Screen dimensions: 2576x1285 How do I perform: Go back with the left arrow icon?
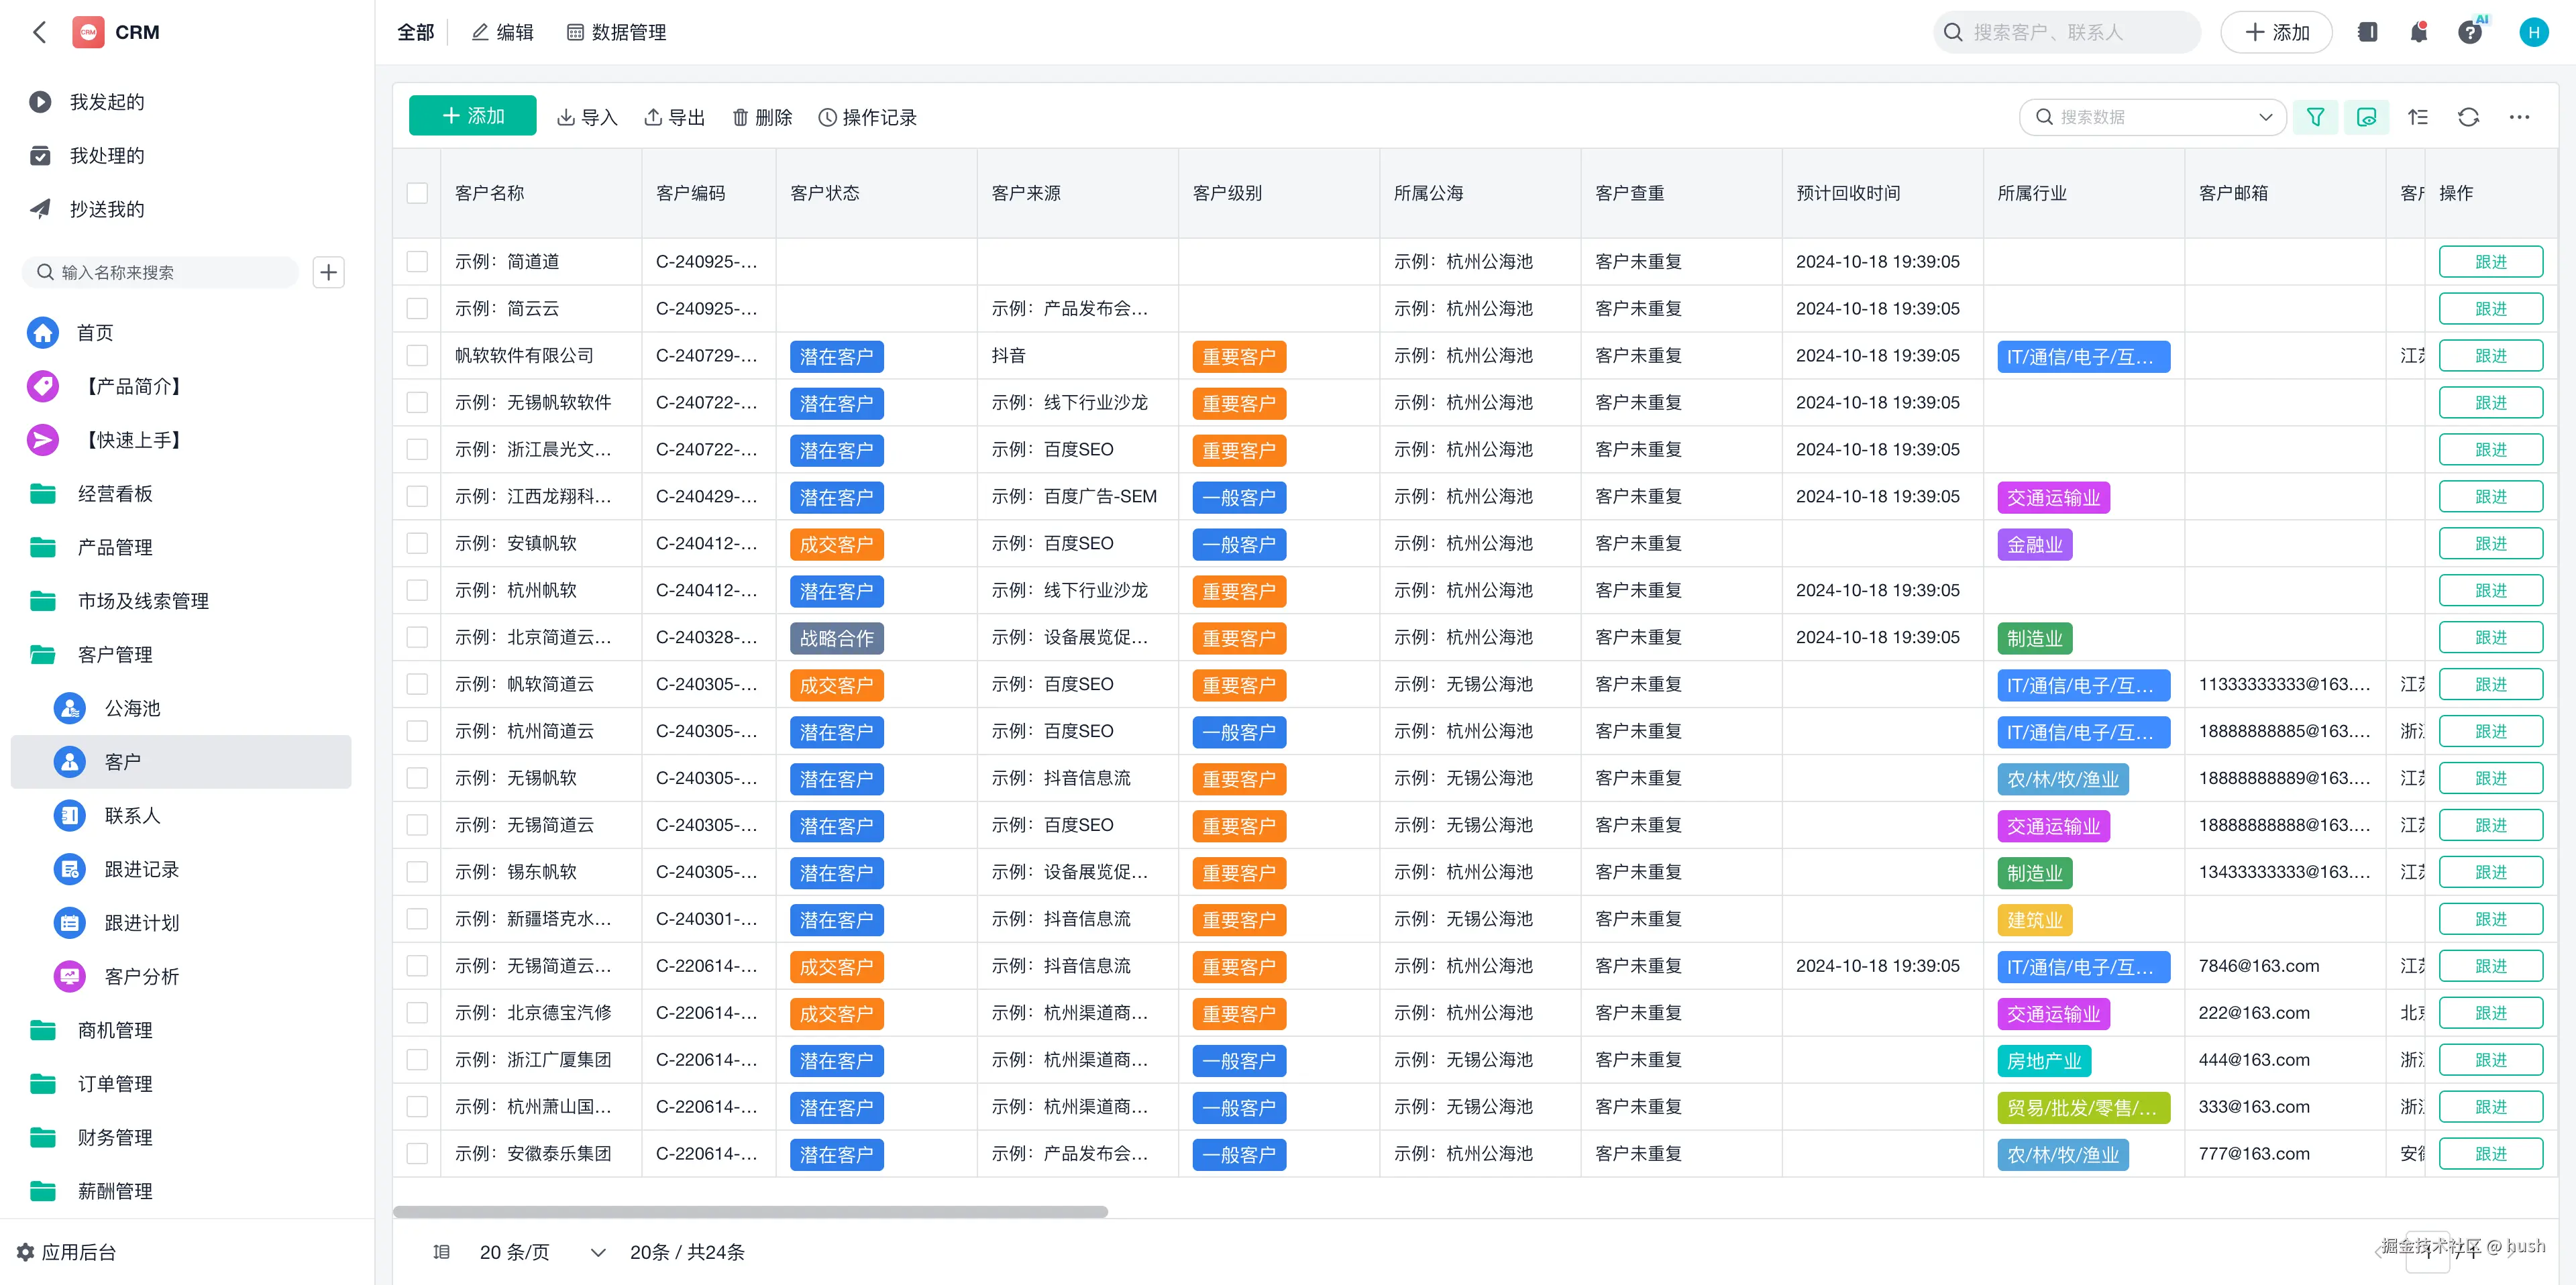[x=40, y=32]
